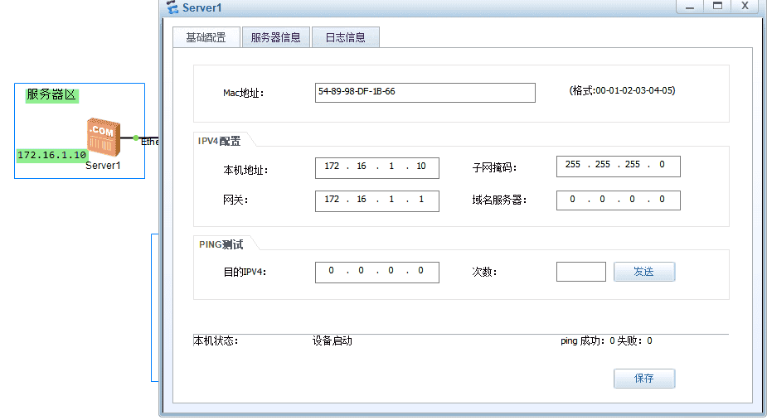
Task: Click the 子网掩码 field
Action: (x=619, y=167)
